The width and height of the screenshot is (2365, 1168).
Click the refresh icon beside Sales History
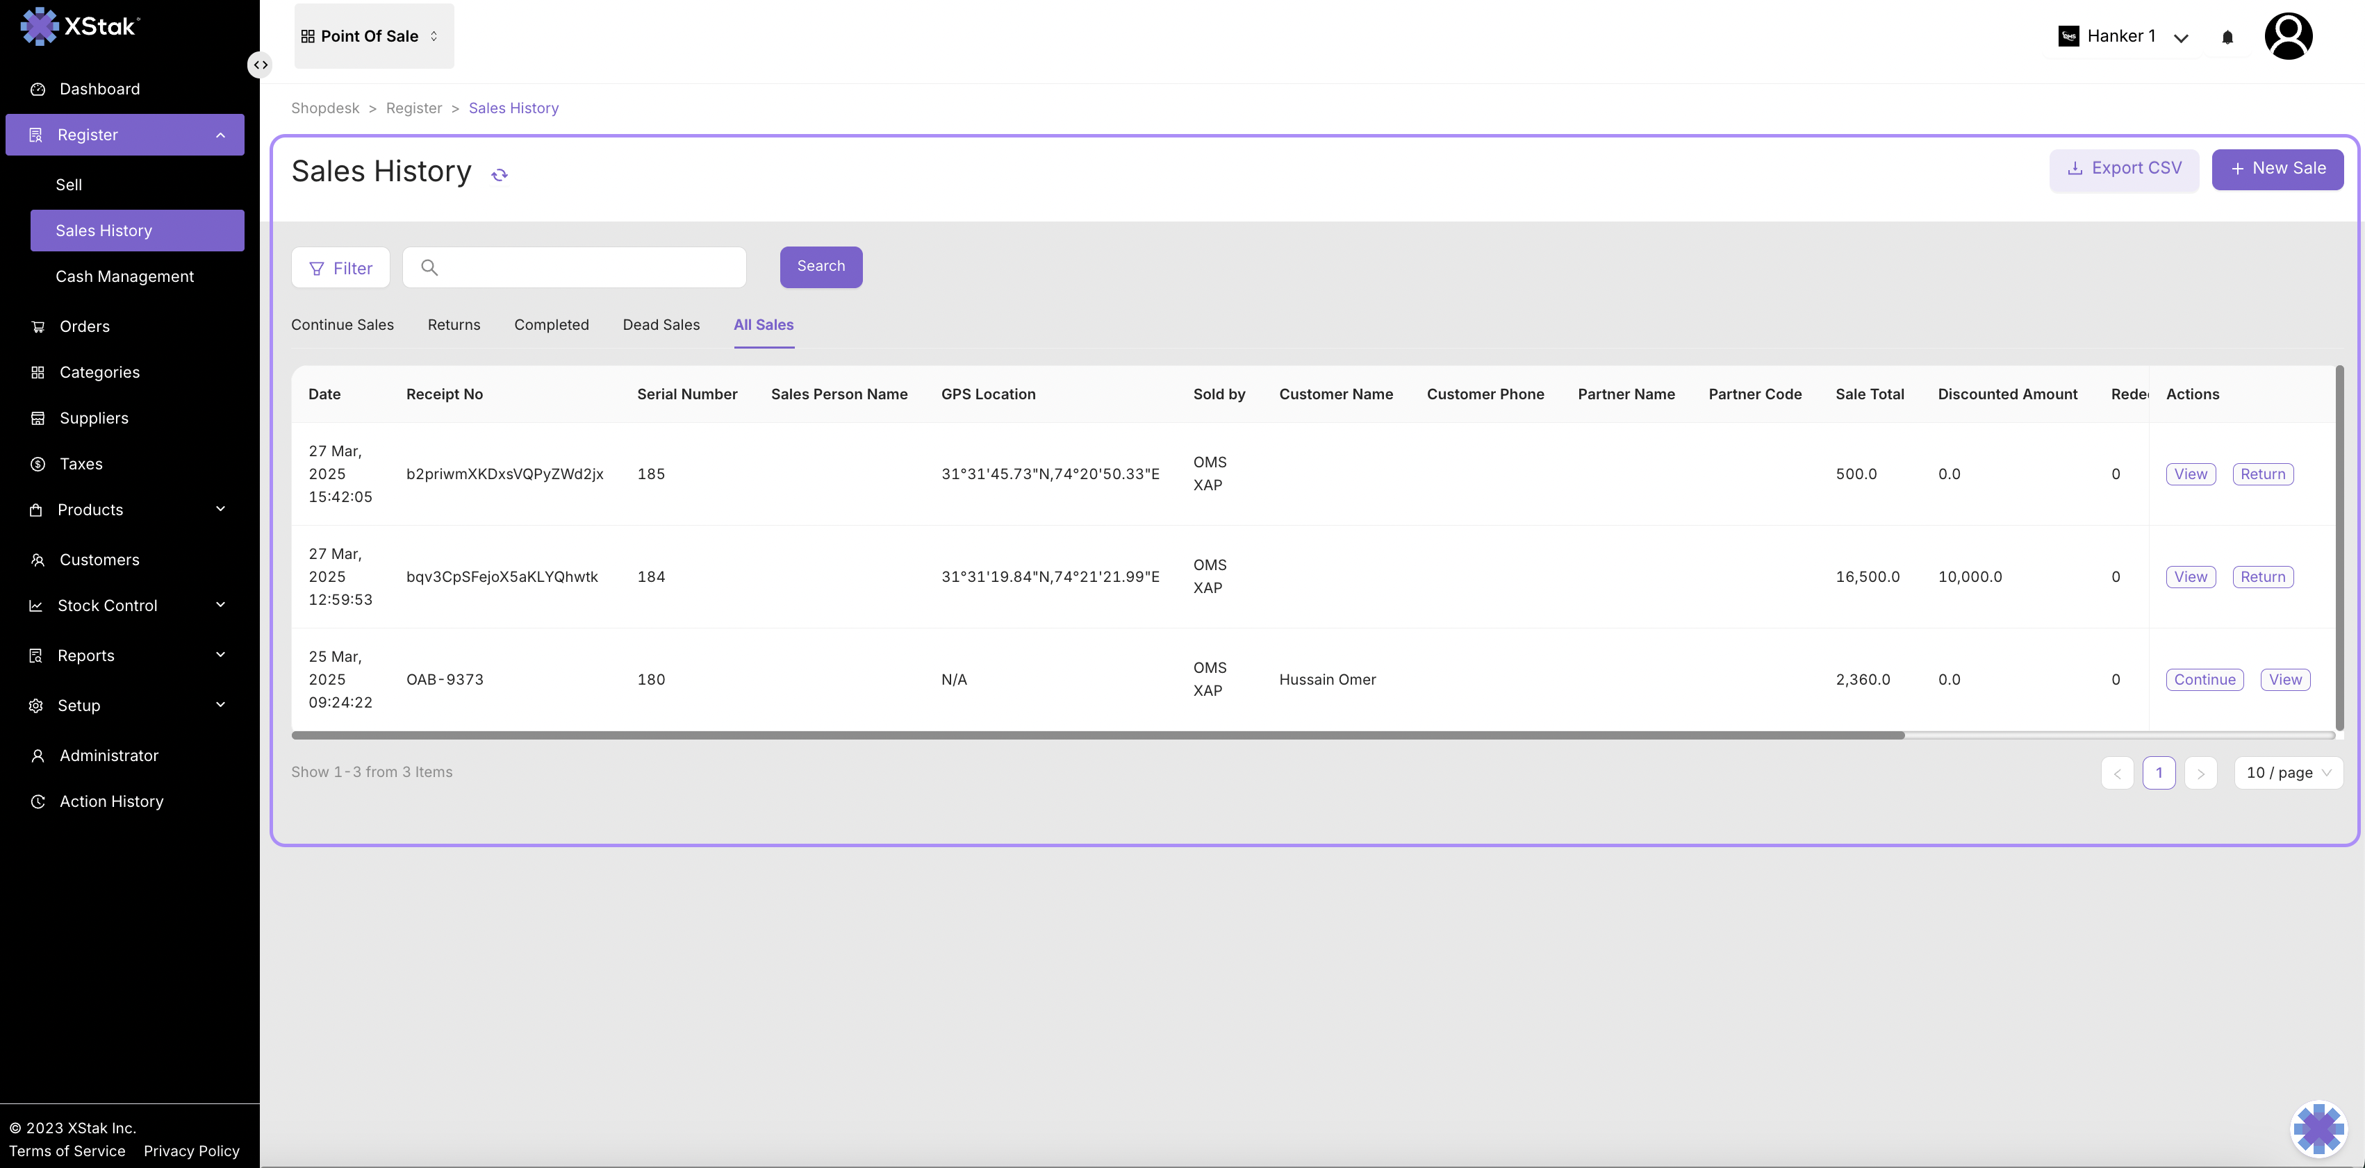click(500, 174)
